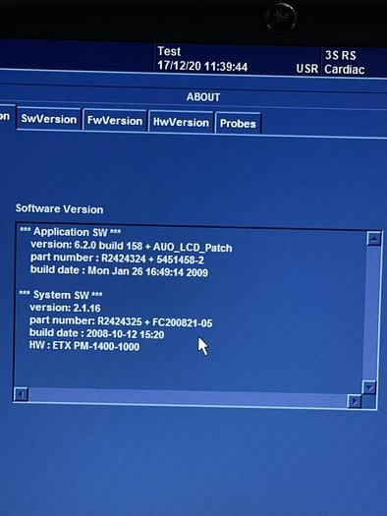Click the scroll left arrow at bottom
This screenshot has height=516, width=387.
pos(21,394)
